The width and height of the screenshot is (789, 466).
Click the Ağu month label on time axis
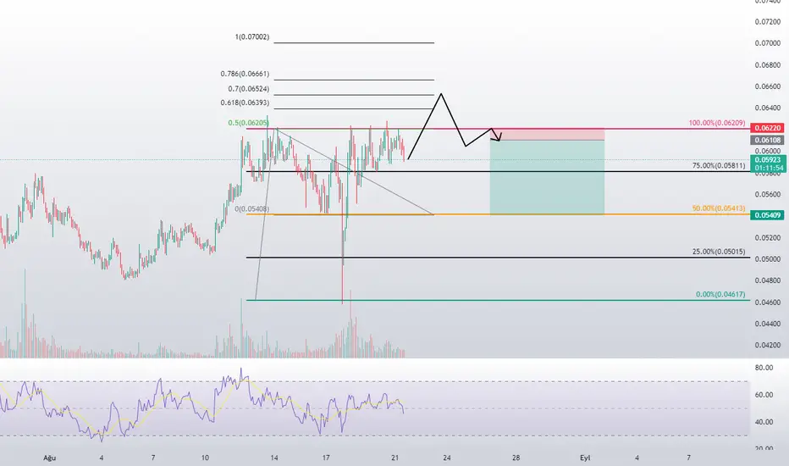coord(49,458)
